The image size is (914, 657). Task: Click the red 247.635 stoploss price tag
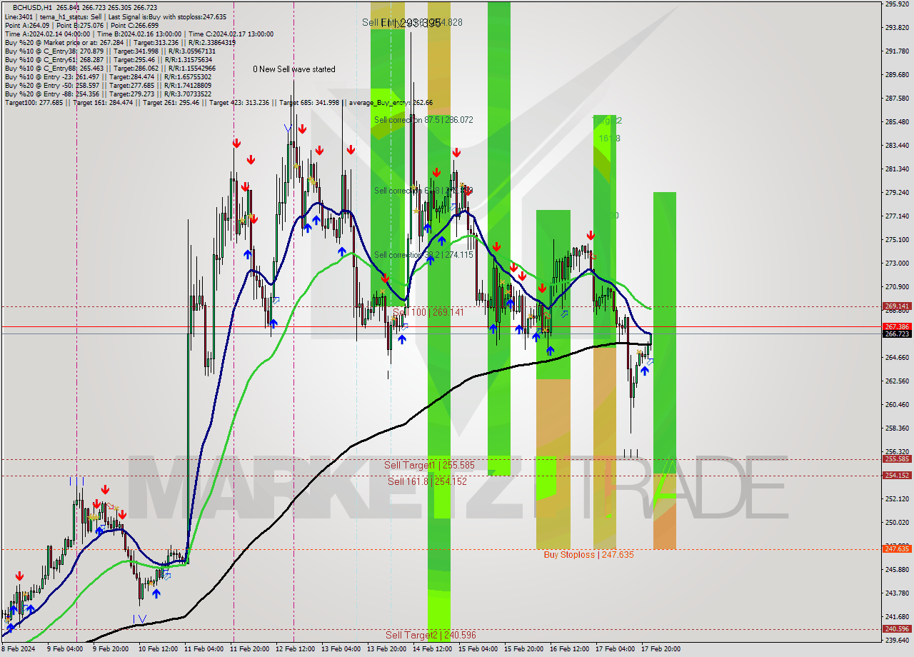897,548
